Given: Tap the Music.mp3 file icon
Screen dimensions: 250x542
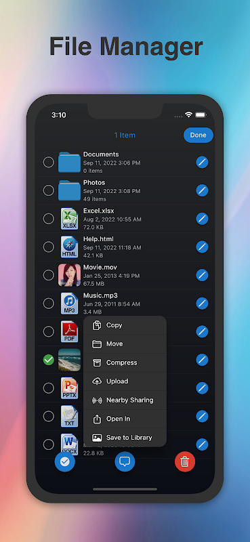Looking at the screenshot, I should [x=70, y=304].
